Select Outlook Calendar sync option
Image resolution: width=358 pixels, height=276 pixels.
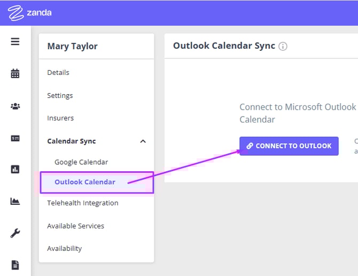tap(85, 182)
